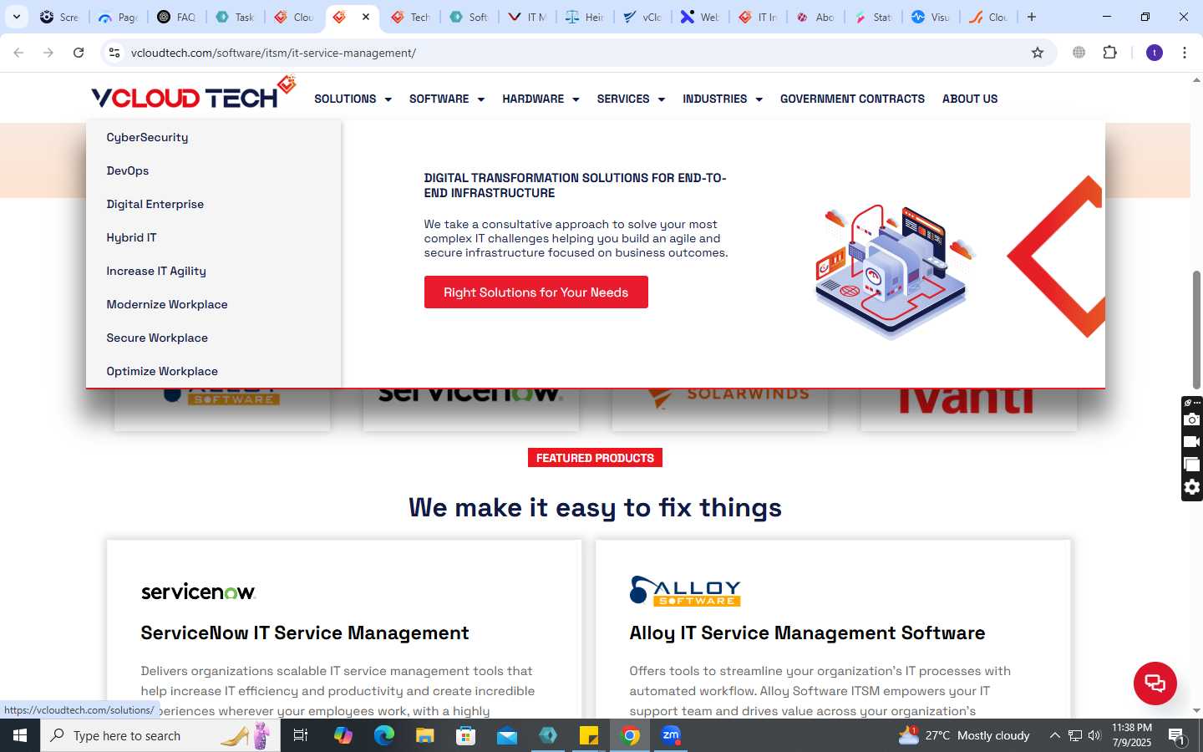This screenshot has width=1203, height=752.
Task: Open a new browser tab with plus icon
Action: click(x=1032, y=17)
